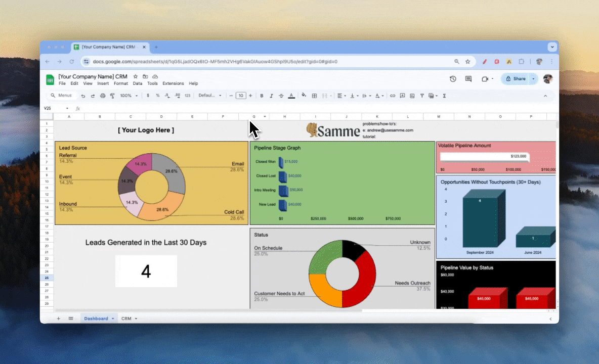Open column G dropdown arrow
599x364 pixels.
click(x=265, y=116)
